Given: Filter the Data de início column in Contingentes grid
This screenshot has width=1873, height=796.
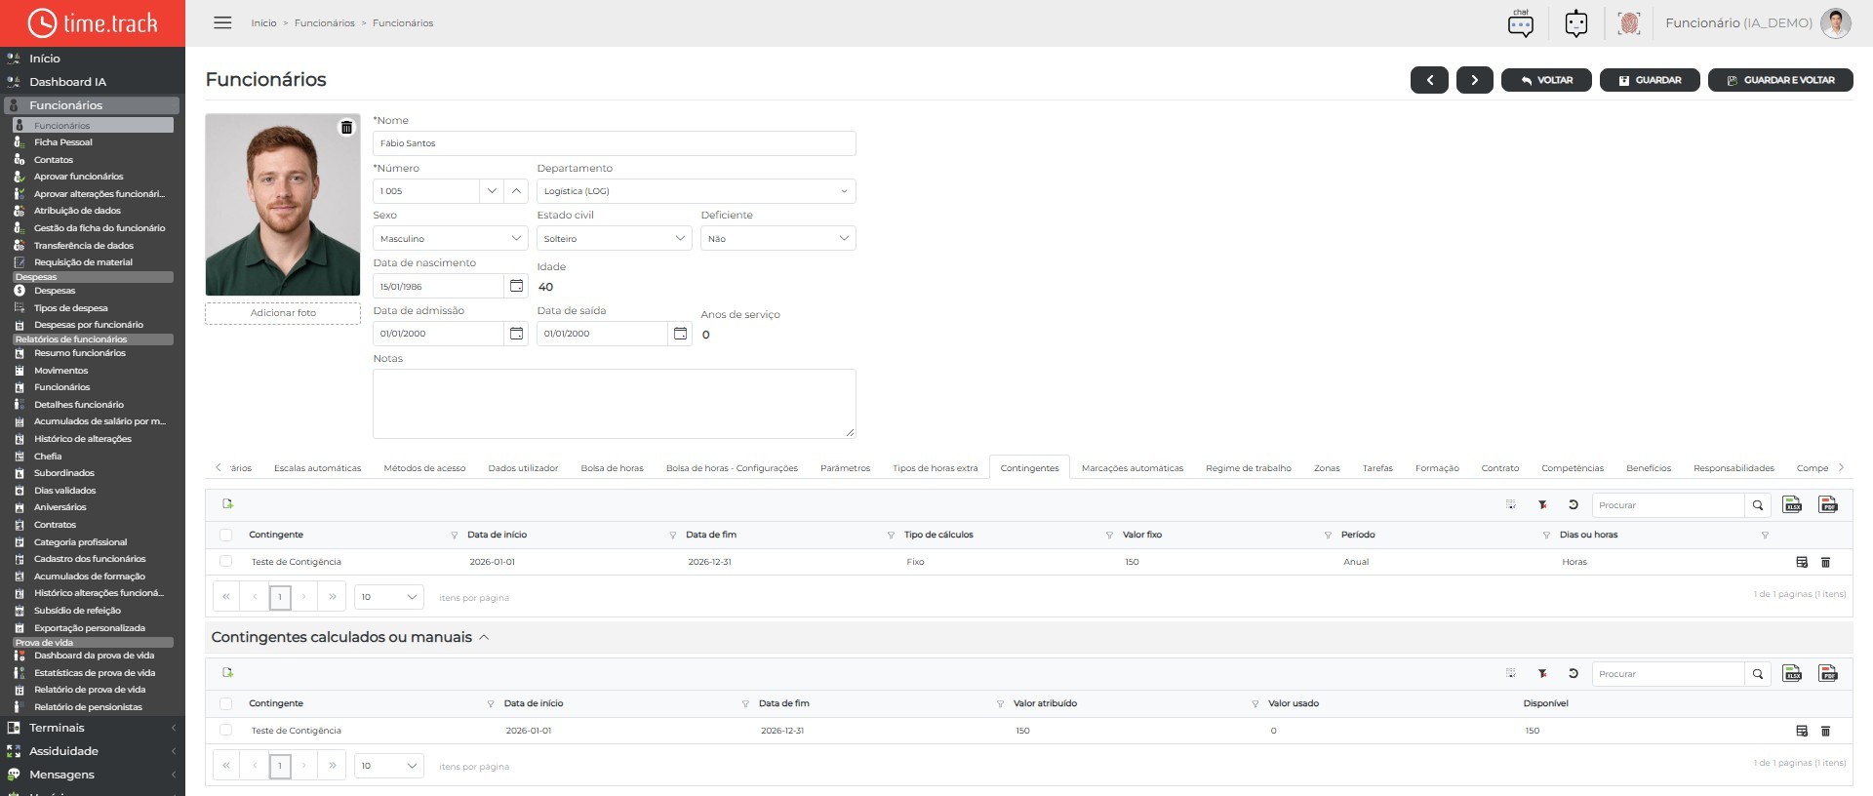Looking at the screenshot, I should (672, 536).
